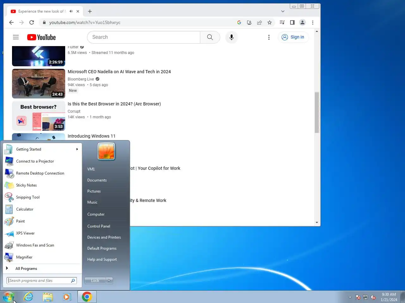
Task: Open Help and Support
Action: point(102,259)
